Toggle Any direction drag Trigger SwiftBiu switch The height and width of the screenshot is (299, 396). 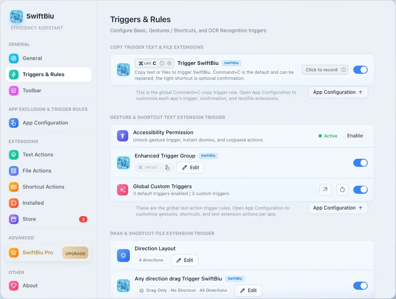click(x=361, y=286)
